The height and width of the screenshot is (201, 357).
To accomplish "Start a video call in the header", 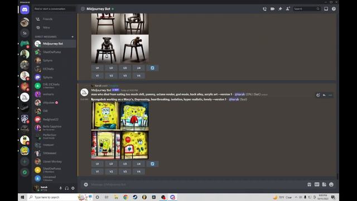I will click(272, 9).
